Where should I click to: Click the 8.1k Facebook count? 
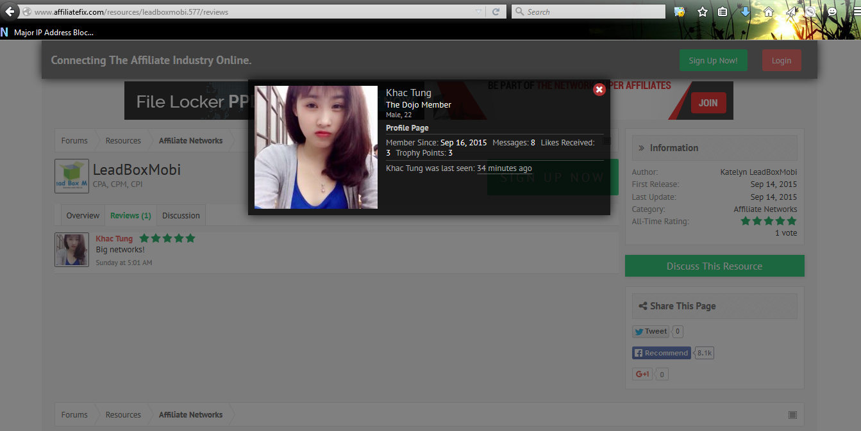[x=705, y=353]
